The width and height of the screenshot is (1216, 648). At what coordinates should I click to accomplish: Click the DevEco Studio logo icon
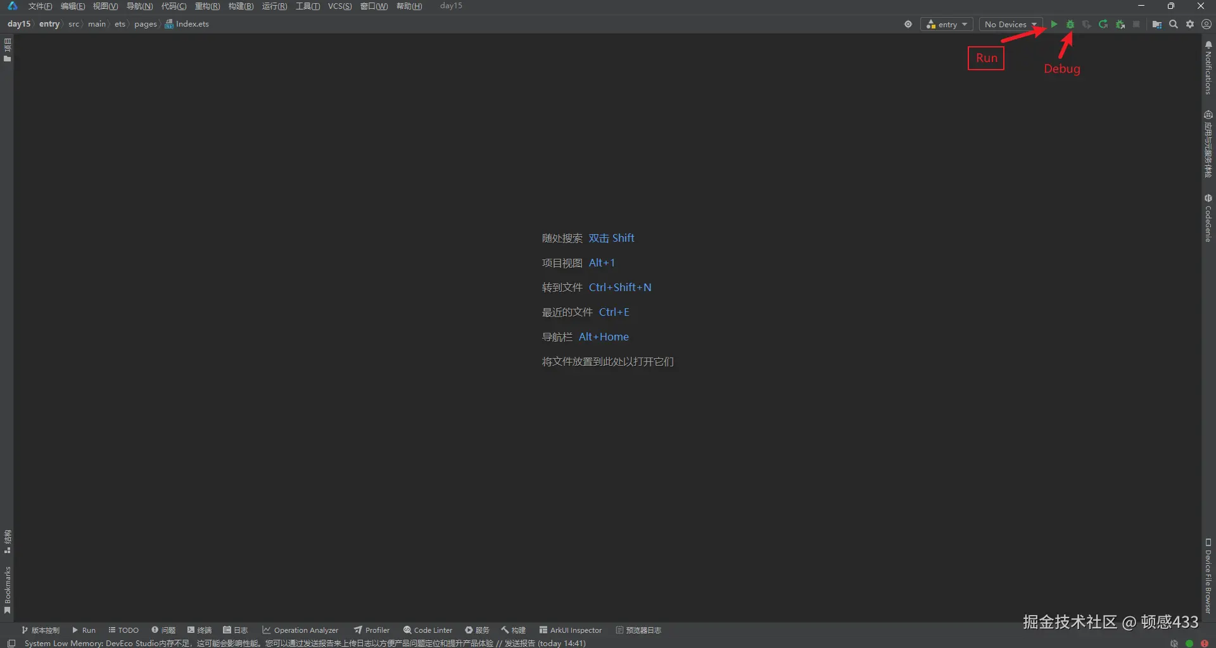pyautogui.click(x=13, y=6)
